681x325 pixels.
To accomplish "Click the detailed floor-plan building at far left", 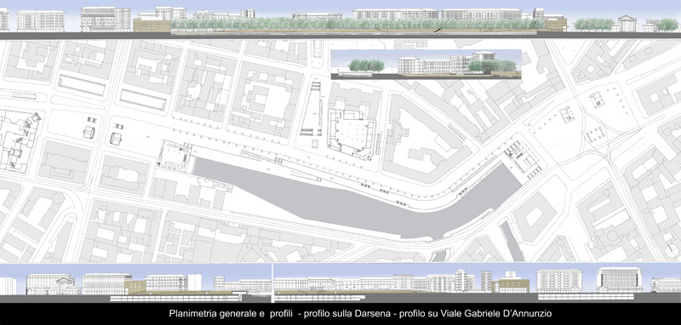I will coord(18,141).
